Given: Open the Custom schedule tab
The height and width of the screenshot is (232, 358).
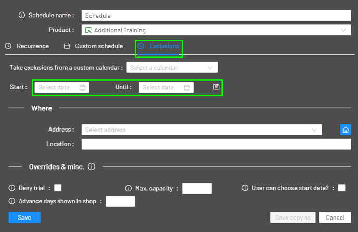Looking at the screenshot, I should [x=93, y=46].
